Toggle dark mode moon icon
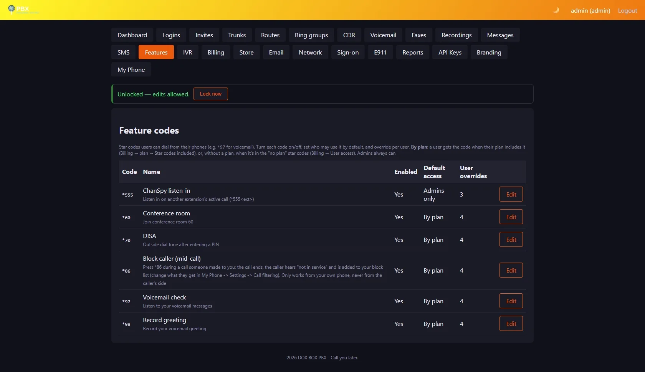 click(556, 10)
